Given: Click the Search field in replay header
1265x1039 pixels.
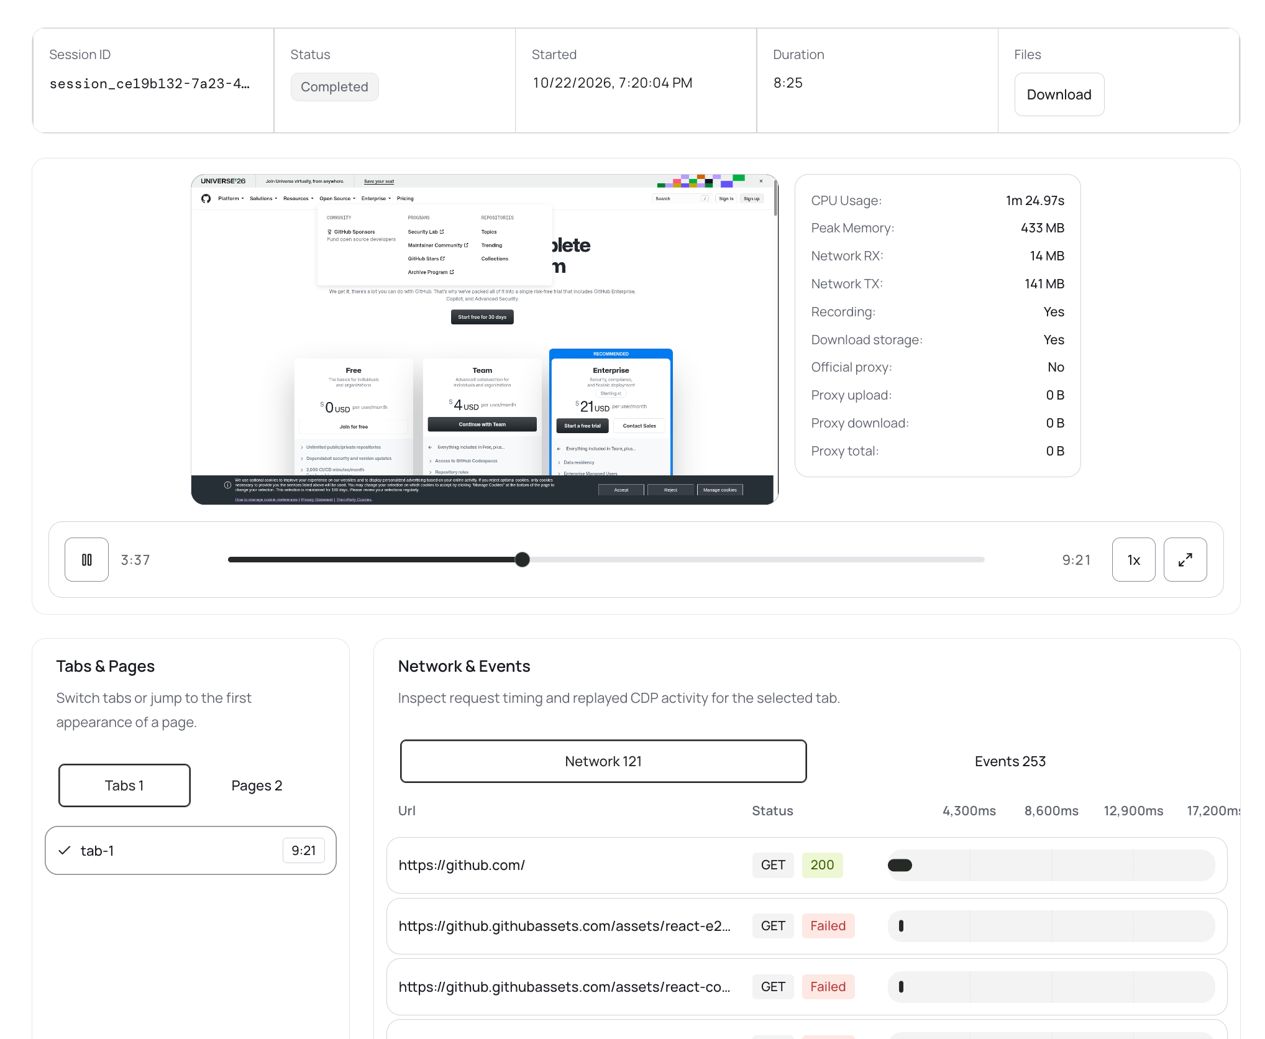Looking at the screenshot, I should pyautogui.click(x=681, y=199).
